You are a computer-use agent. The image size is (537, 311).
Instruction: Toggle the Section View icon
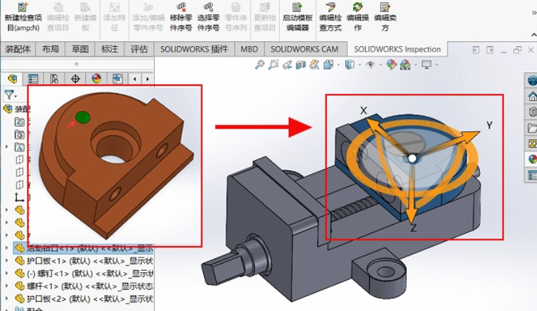click(301, 64)
